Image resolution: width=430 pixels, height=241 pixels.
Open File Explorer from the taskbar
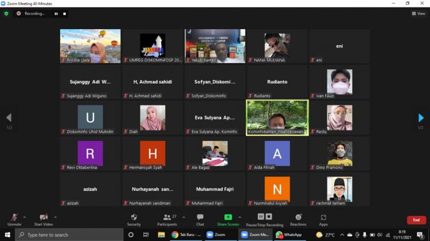coord(161,235)
